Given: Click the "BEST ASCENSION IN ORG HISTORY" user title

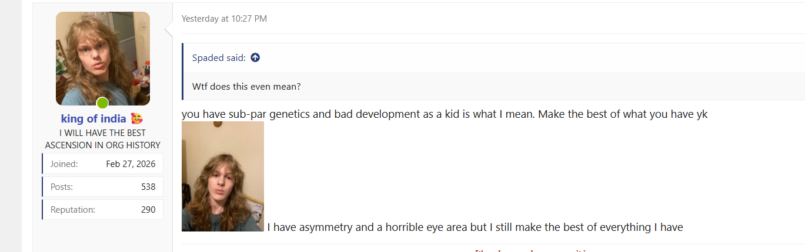Looking at the screenshot, I should (102, 139).
